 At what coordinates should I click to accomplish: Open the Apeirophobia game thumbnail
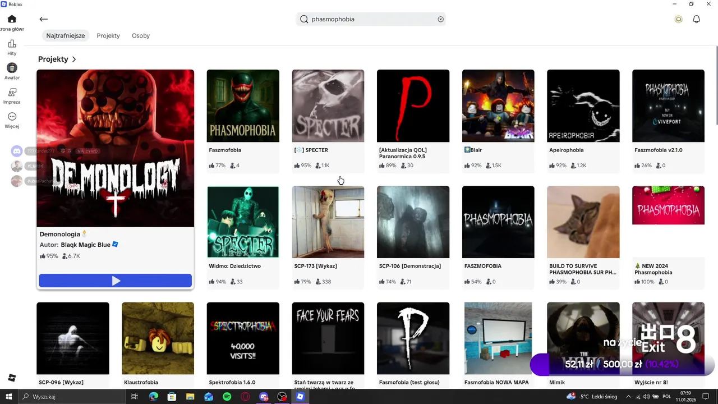[583, 105]
